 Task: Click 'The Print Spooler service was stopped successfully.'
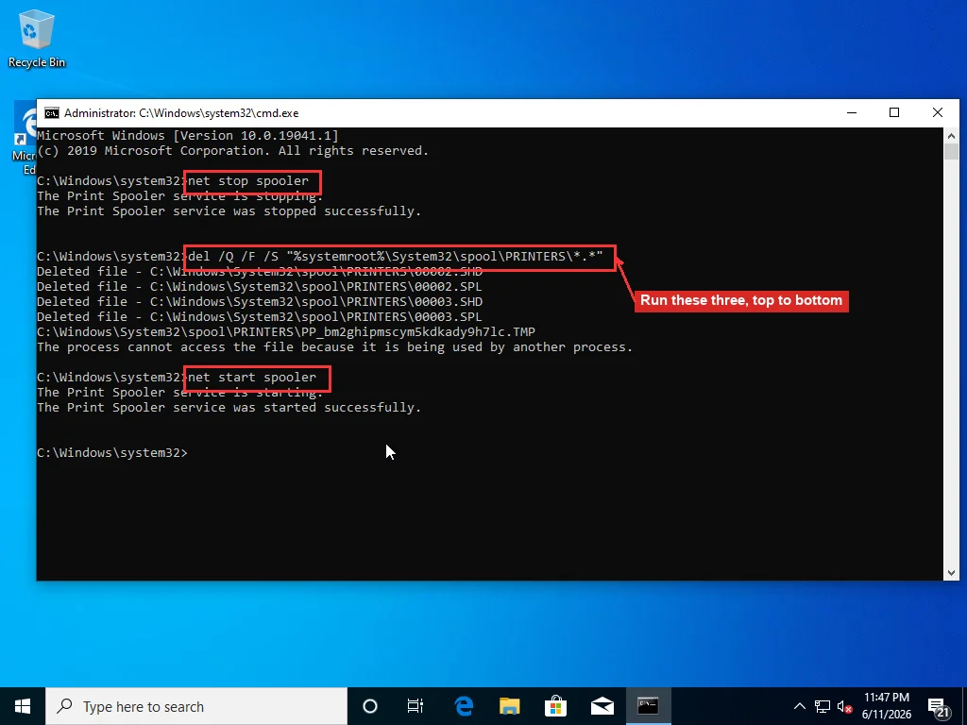(x=229, y=211)
